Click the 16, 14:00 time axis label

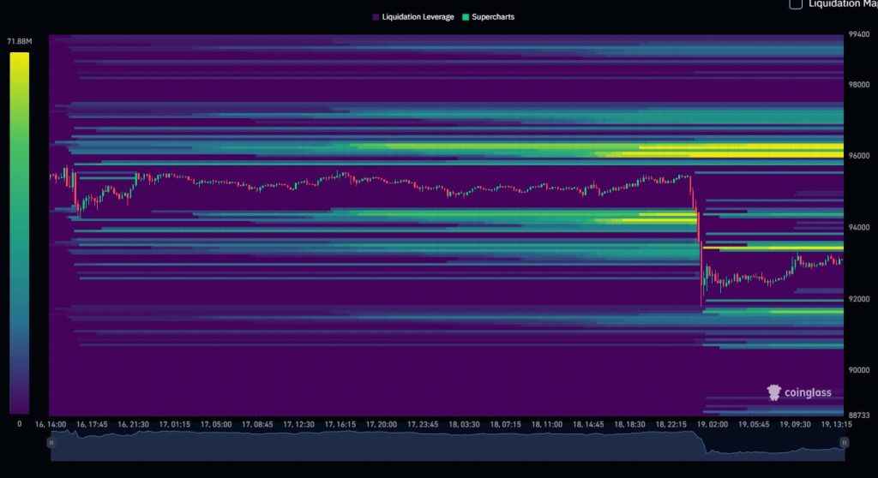coord(51,424)
